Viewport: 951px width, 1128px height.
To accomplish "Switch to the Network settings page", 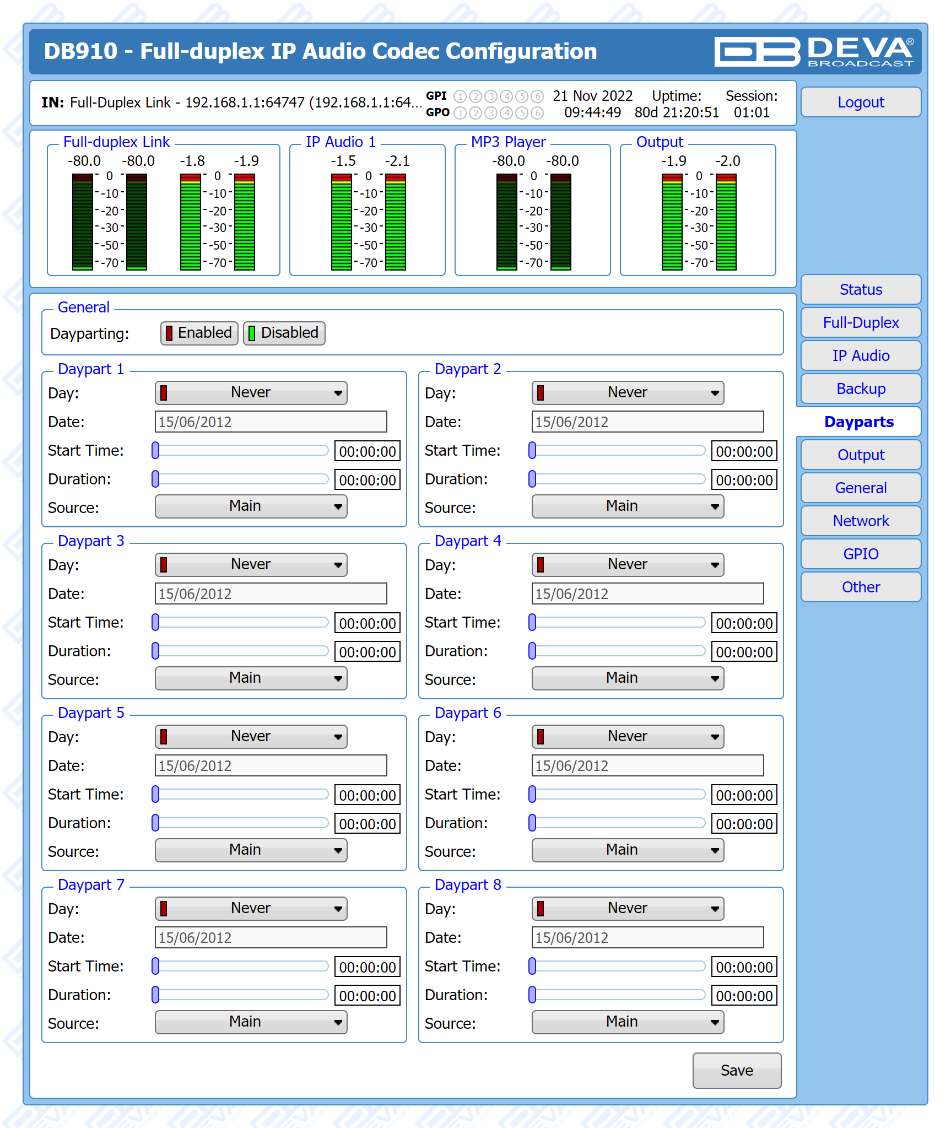I will 860,521.
